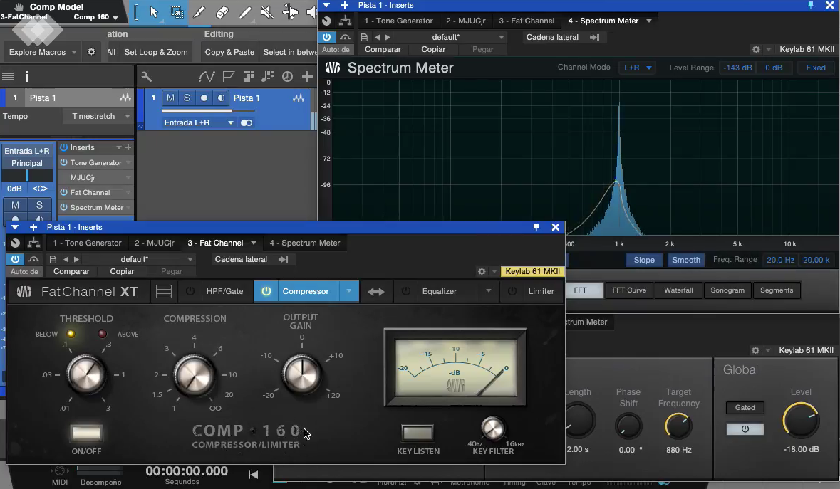Expand the Inserts section menu arrow

coord(119,147)
